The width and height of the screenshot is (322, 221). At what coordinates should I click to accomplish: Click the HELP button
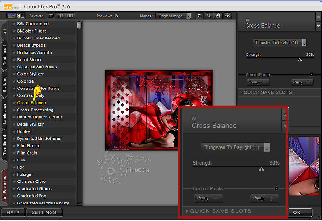[13, 213]
